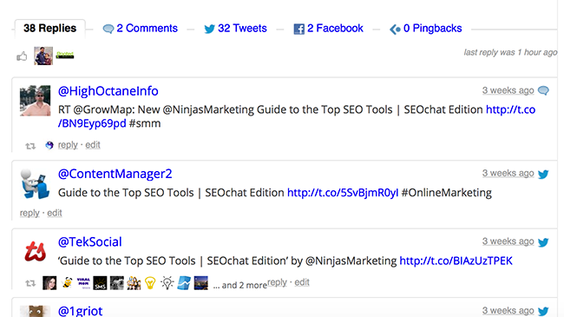Click the blue chart retweeter avatar
The height and width of the screenshot is (317, 564).
pos(184,283)
